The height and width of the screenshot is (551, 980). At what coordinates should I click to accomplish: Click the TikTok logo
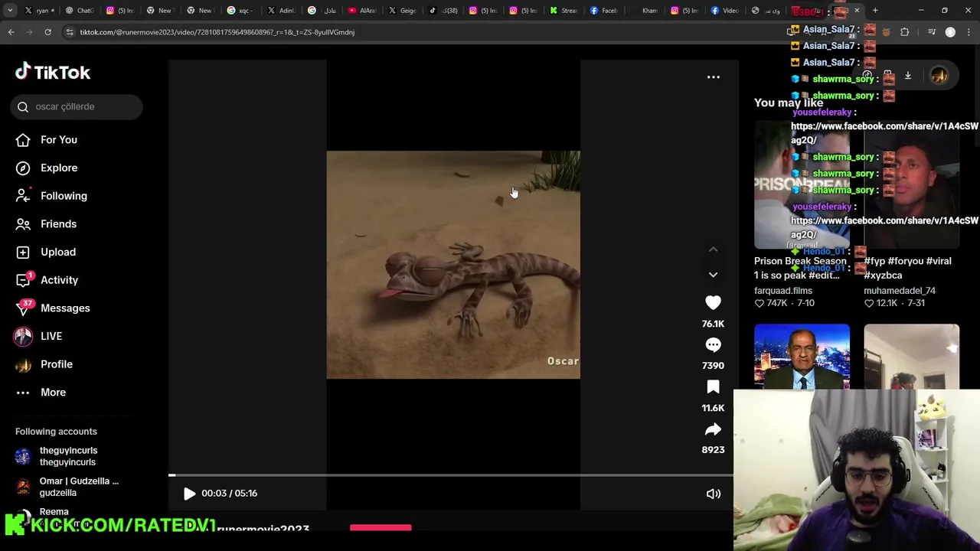point(52,72)
